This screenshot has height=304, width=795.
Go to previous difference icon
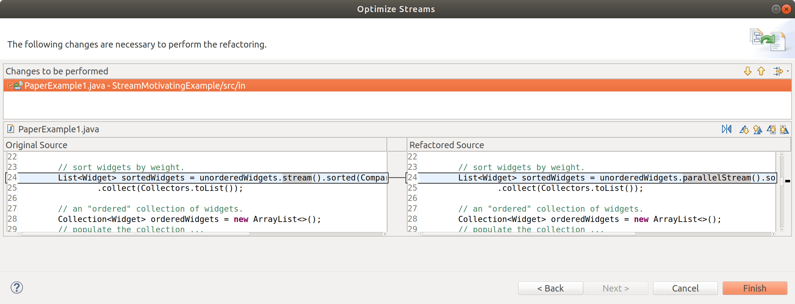pos(757,130)
